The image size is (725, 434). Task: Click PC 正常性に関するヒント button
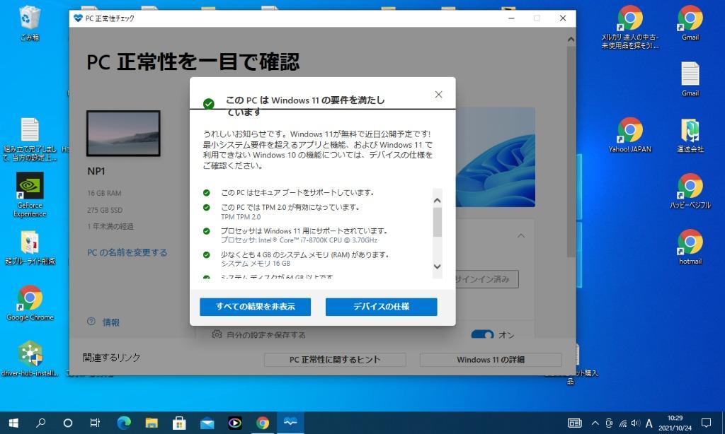pyautogui.click(x=335, y=360)
